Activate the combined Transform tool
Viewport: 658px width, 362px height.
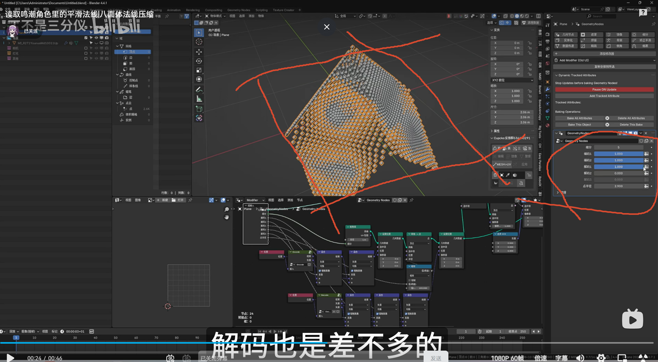click(199, 79)
